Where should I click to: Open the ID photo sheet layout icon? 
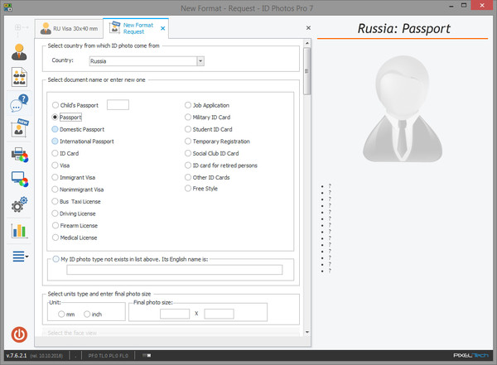19,78
